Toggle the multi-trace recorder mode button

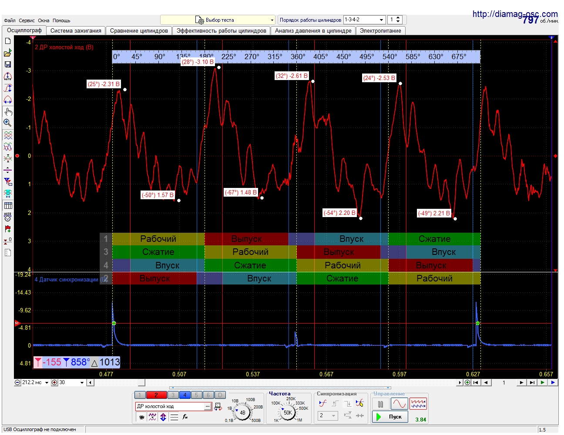(x=418, y=404)
